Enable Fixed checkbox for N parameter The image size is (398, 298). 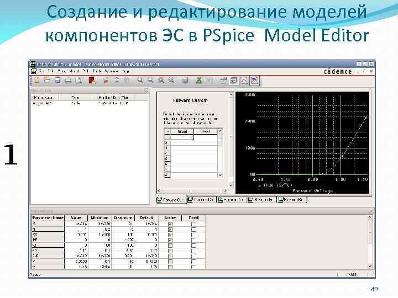click(x=193, y=230)
